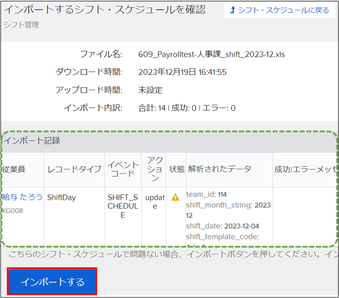
Task: Click the import summary 合計: 14
Action: point(152,108)
